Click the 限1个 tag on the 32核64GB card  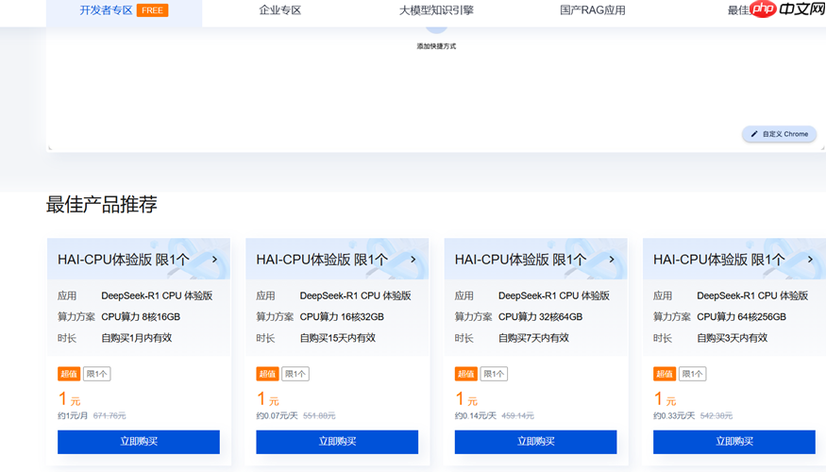[494, 374]
